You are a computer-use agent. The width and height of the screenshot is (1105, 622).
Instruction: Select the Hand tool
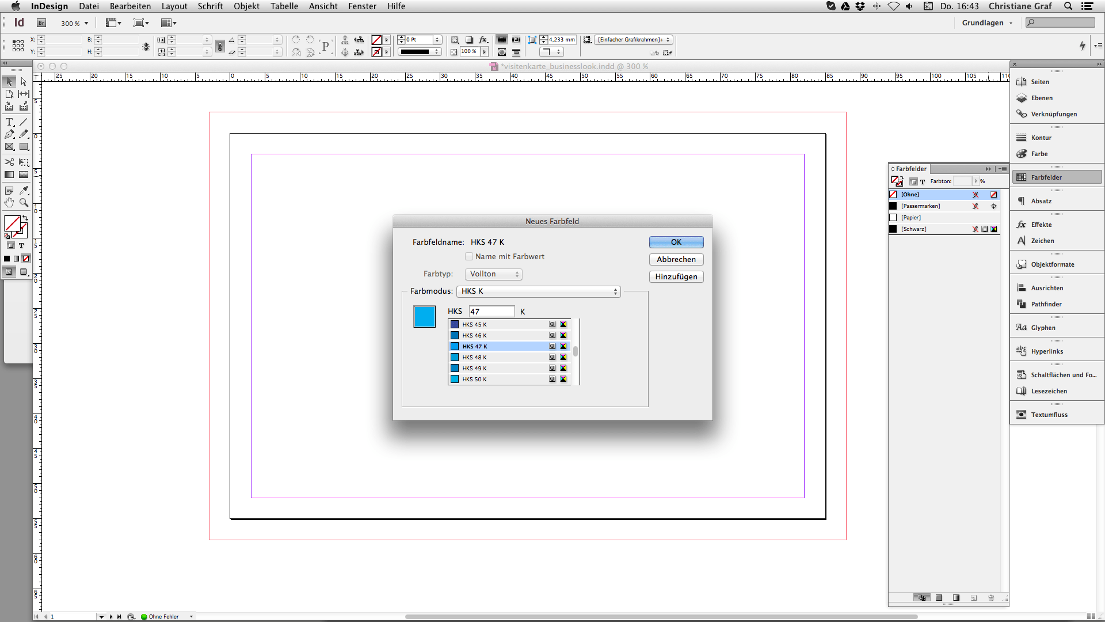point(9,203)
